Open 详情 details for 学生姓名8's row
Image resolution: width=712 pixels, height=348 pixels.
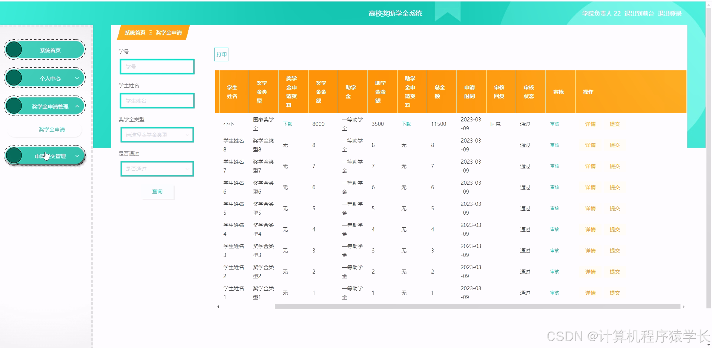tap(590, 145)
